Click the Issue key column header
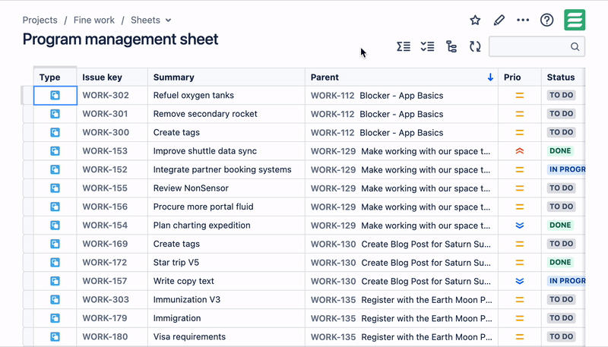Viewport: 608px width, 347px height. tap(112, 77)
